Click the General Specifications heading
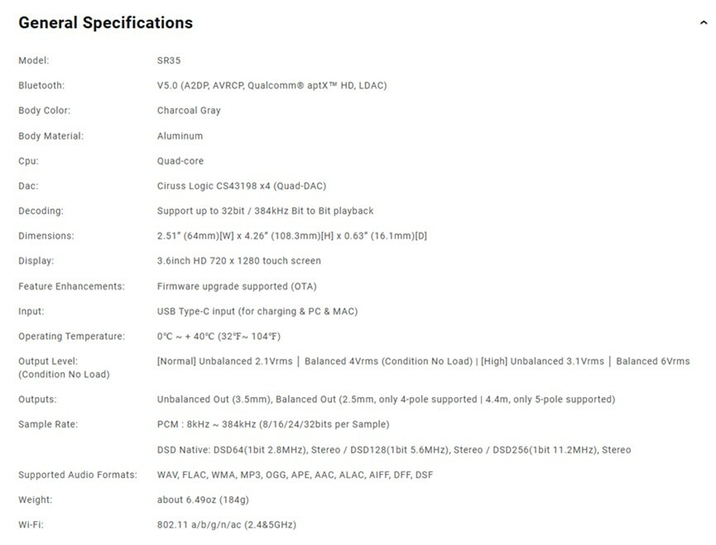The width and height of the screenshot is (716, 545). pyautogui.click(x=106, y=22)
